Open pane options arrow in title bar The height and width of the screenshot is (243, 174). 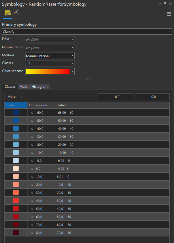(160, 4)
